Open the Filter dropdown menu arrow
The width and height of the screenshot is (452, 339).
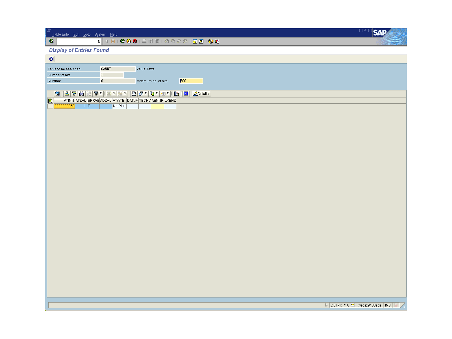[x=101, y=94]
